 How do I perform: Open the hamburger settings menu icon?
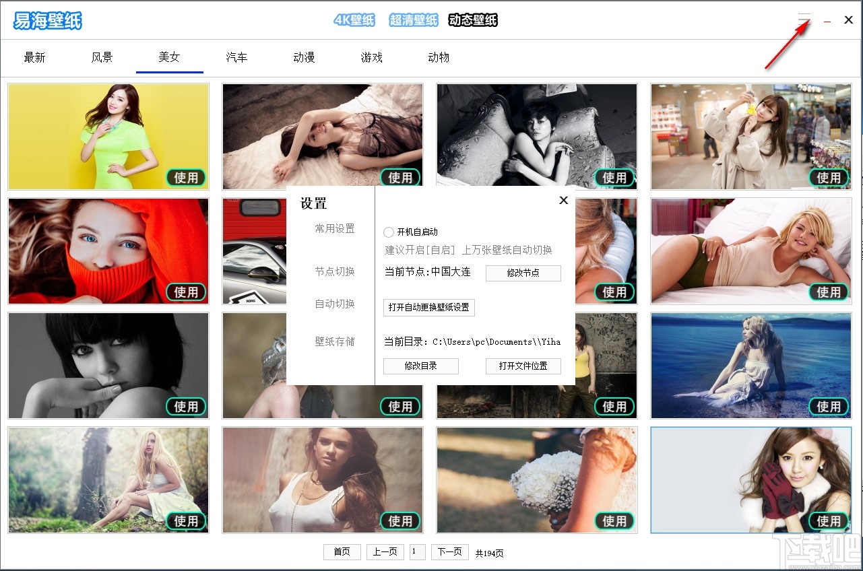804,18
